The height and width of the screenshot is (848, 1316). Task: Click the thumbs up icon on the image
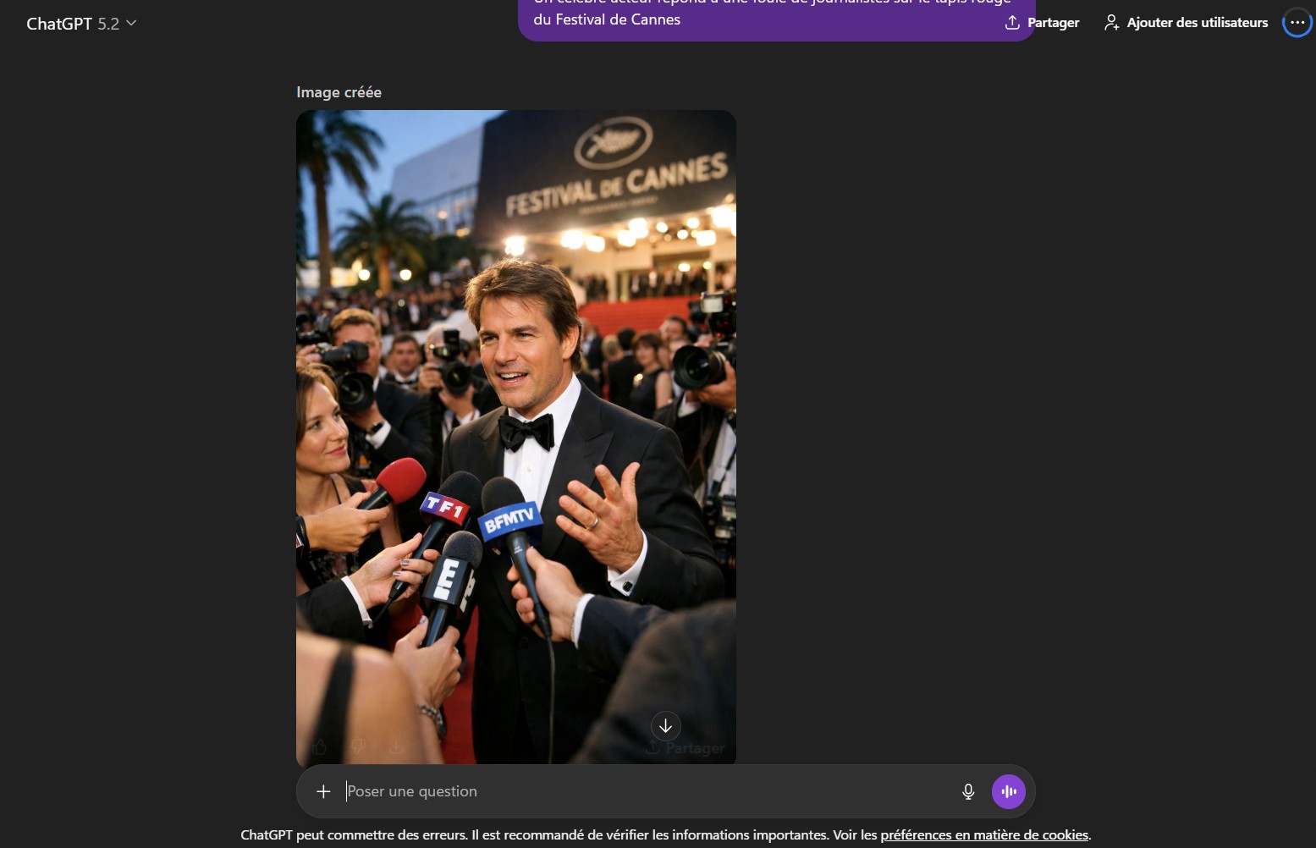(x=320, y=746)
